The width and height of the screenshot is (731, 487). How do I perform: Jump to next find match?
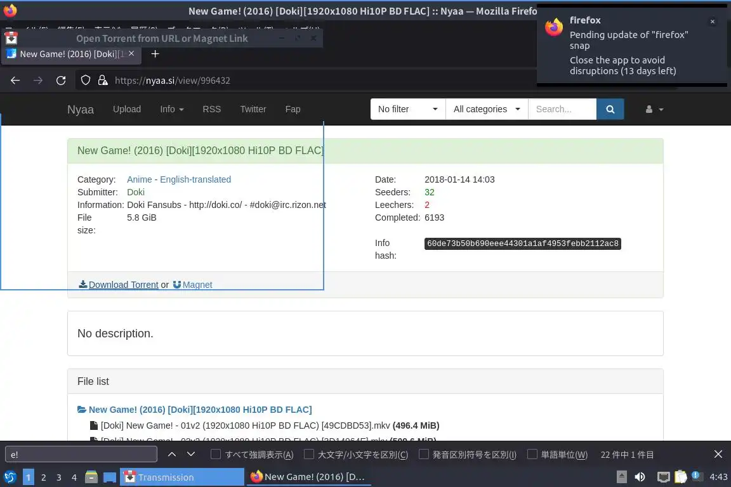click(190, 455)
